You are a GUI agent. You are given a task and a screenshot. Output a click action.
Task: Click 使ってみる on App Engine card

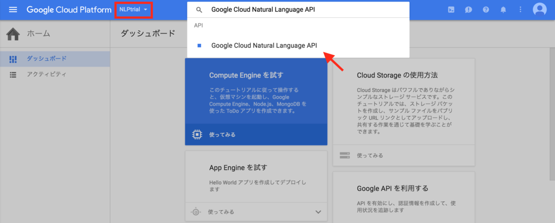[221, 212]
